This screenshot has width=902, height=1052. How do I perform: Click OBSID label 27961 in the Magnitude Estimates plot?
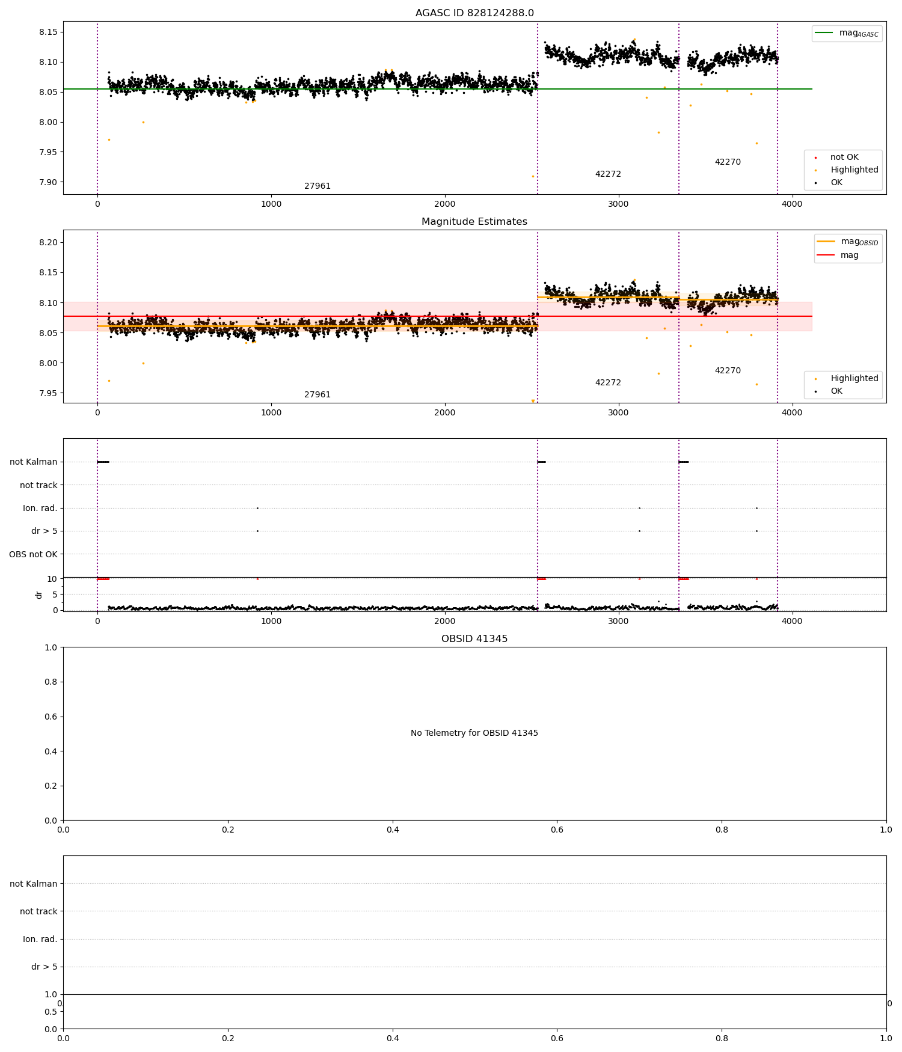[318, 395]
